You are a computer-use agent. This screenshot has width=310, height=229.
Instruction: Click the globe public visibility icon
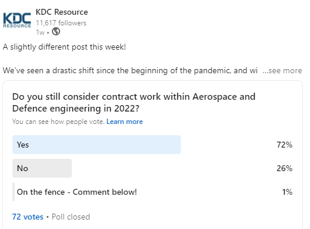coord(56,31)
